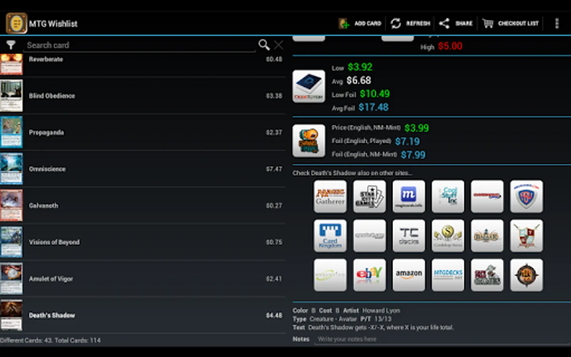Select the Galvanoth card row
Viewport: 571px width, 357px height.
[x=143, y=205]
